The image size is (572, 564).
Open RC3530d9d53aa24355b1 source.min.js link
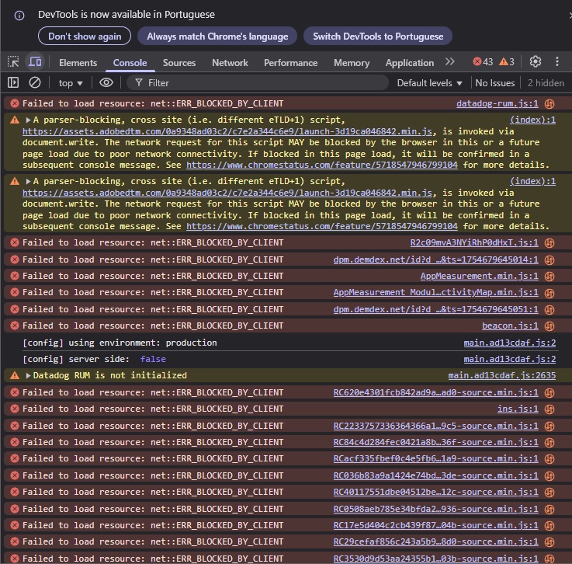(x=436, y=559)
